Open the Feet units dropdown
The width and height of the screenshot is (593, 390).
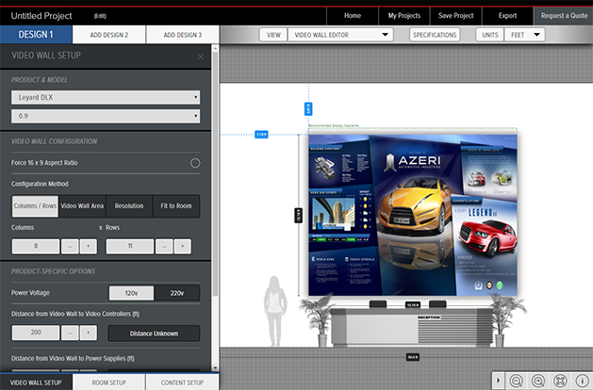524,35
